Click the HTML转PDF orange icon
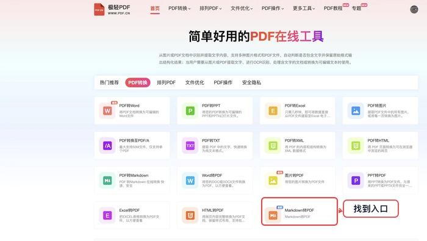This screenshot has width=427, height=241. 190,215
